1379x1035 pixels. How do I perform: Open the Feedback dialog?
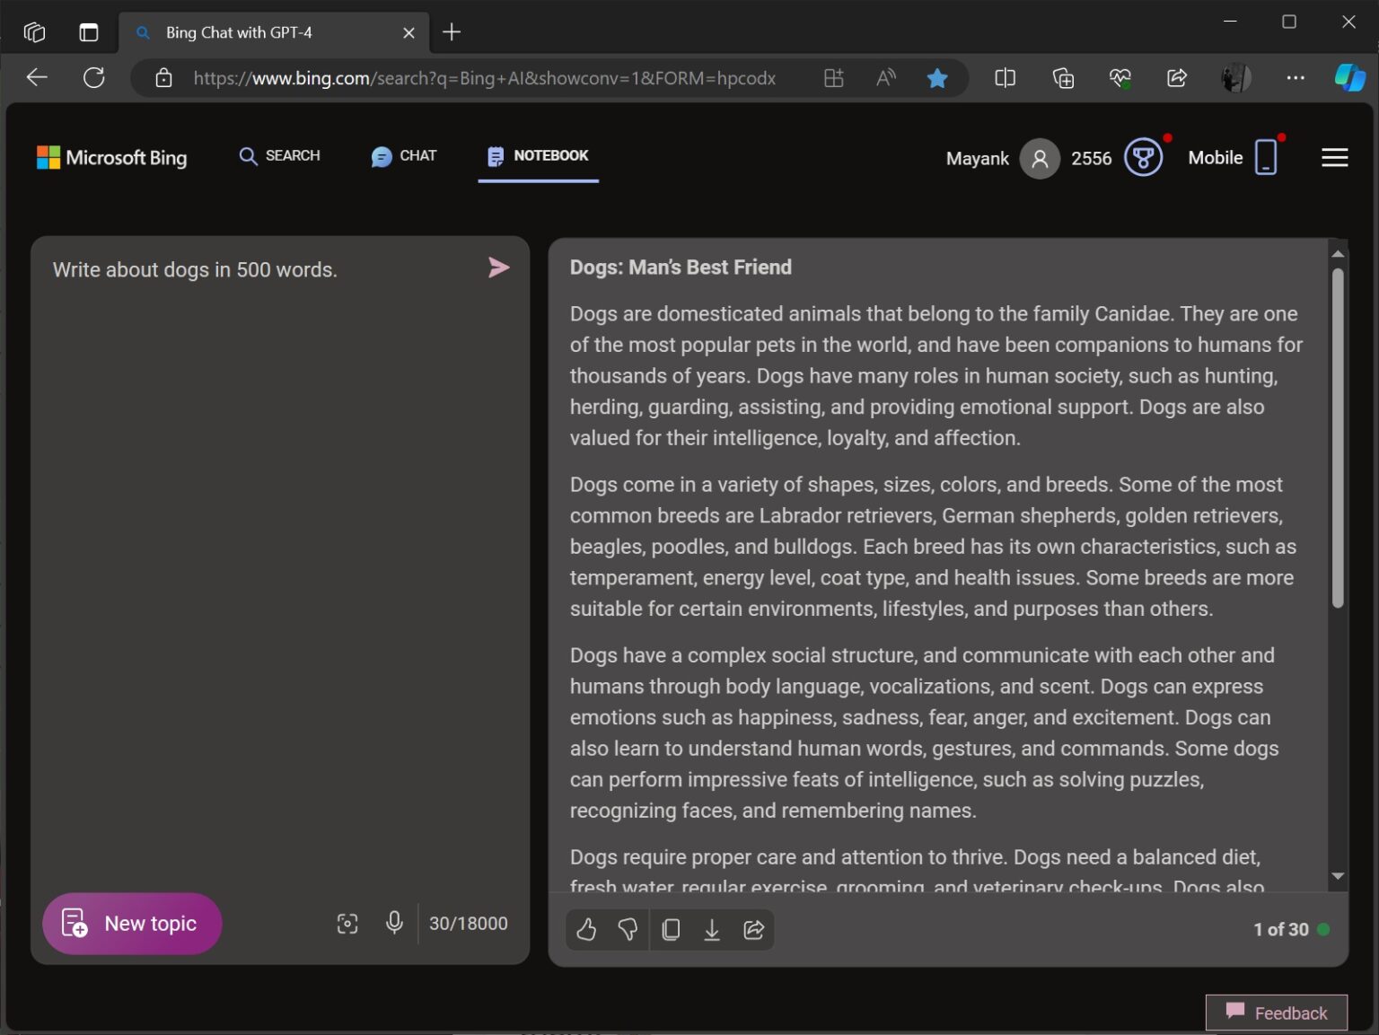click(x=1276, y=1013)
